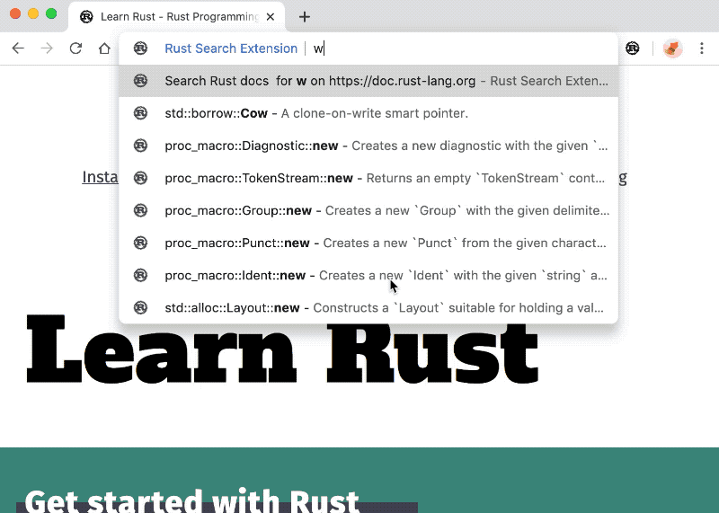Viewport: 719px width, 513px height.
Task: Select Search Rust docs for w suggestion
Action: pyautogui.click(x=368, y=81)
